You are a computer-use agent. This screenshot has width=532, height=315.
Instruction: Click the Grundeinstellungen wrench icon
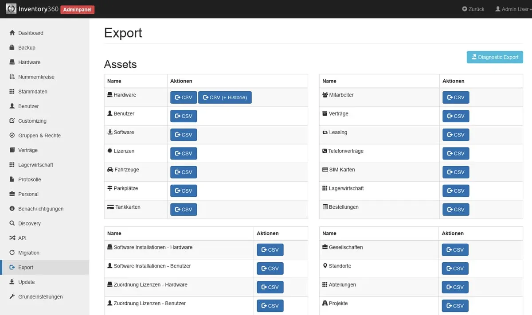(12, 296)
